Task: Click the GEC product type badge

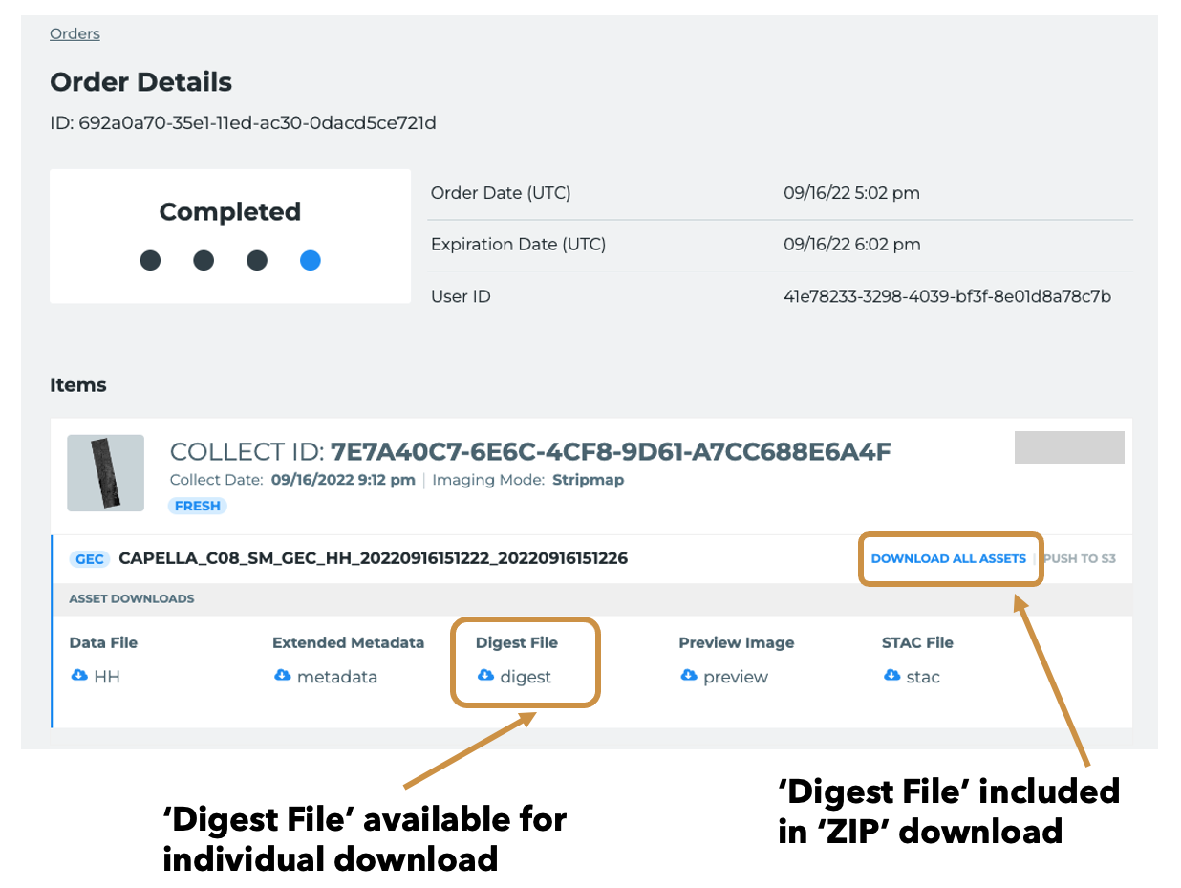Action: click(x=90, y=559)
